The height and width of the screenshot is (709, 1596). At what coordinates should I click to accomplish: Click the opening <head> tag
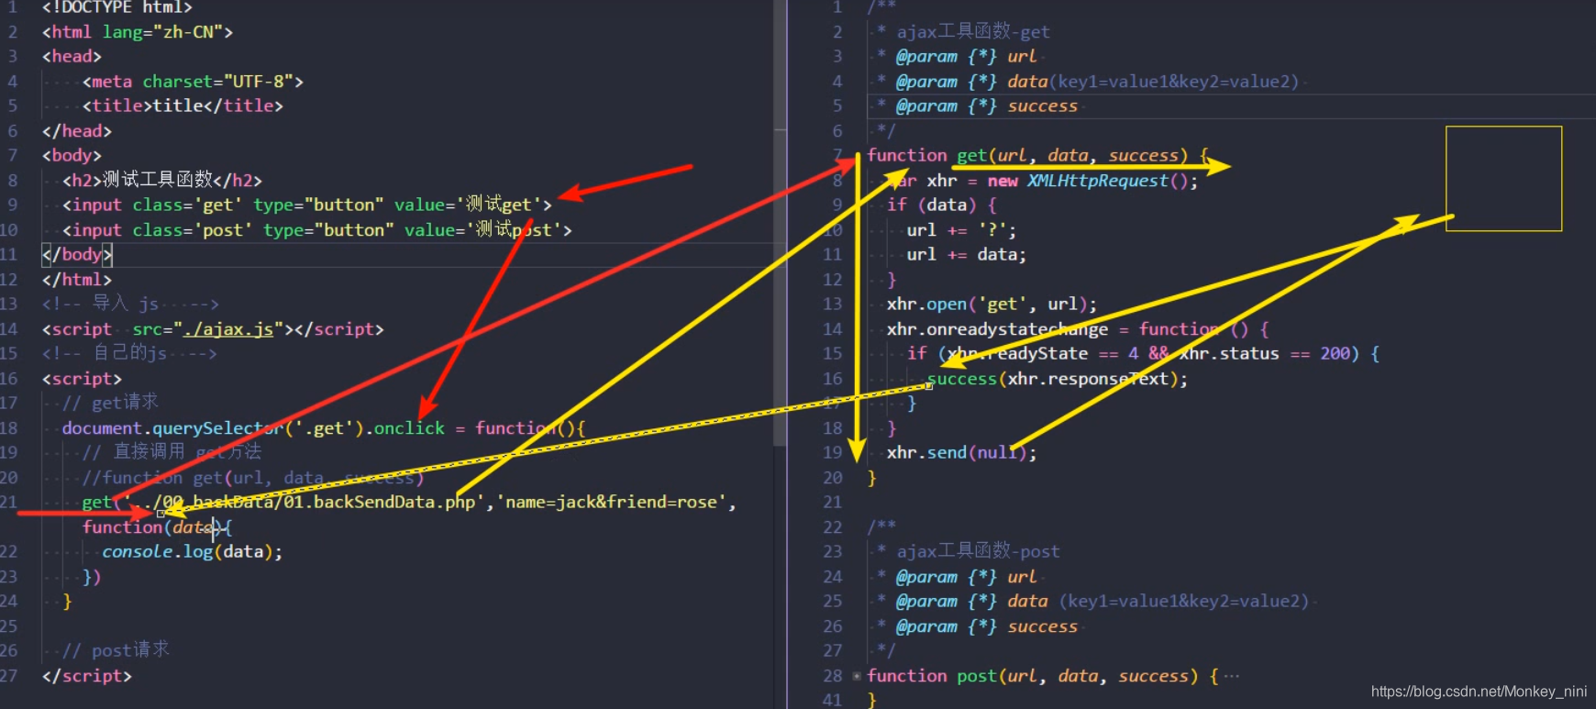point(72,57)
